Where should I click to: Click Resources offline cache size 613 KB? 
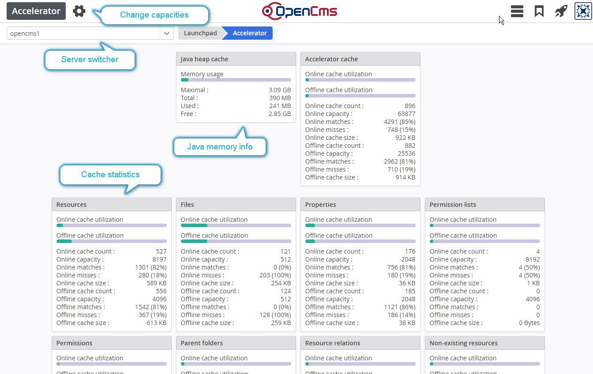click(156, 323)
